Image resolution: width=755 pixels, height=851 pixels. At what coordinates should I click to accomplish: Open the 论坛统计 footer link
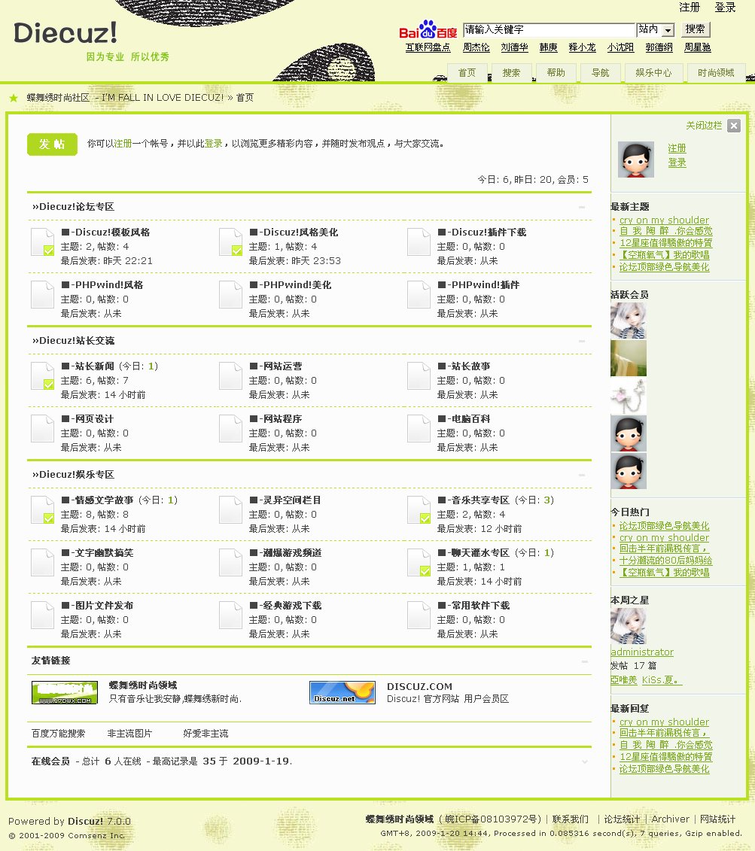(x=622, y=819)
